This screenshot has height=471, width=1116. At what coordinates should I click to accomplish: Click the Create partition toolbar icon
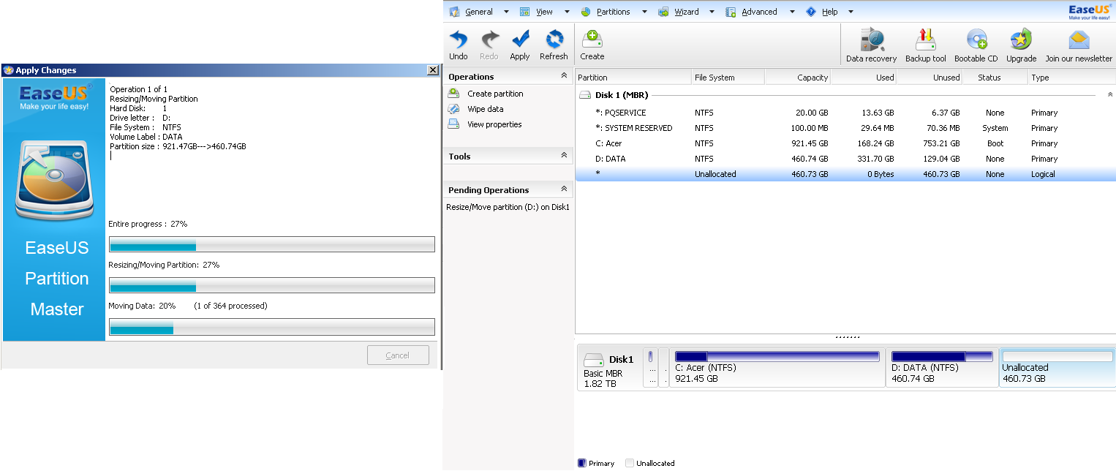click(x=592, y=39)
